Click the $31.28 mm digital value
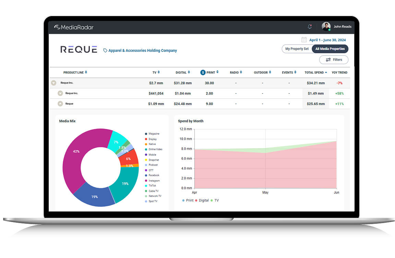 pyautogui.click(x=183, y=83)
